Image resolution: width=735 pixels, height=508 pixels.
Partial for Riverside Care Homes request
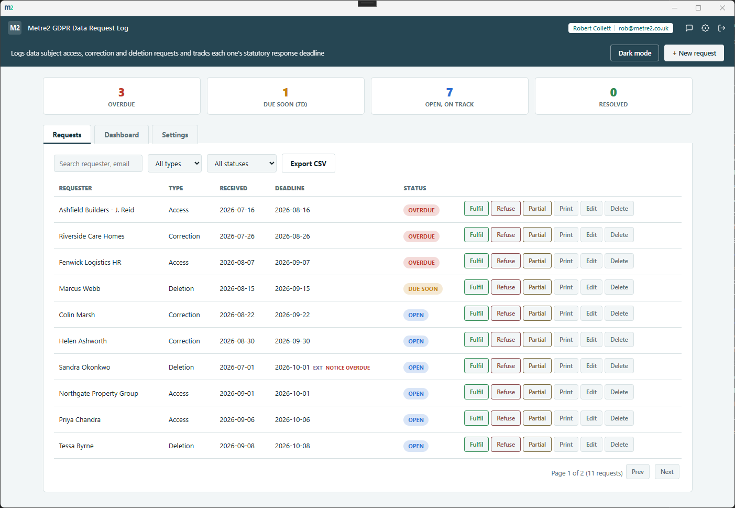coord(537,235)
